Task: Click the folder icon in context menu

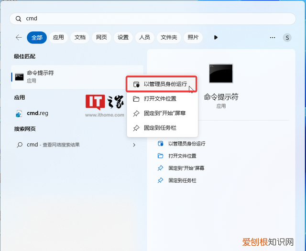Action: pos(136,99)
